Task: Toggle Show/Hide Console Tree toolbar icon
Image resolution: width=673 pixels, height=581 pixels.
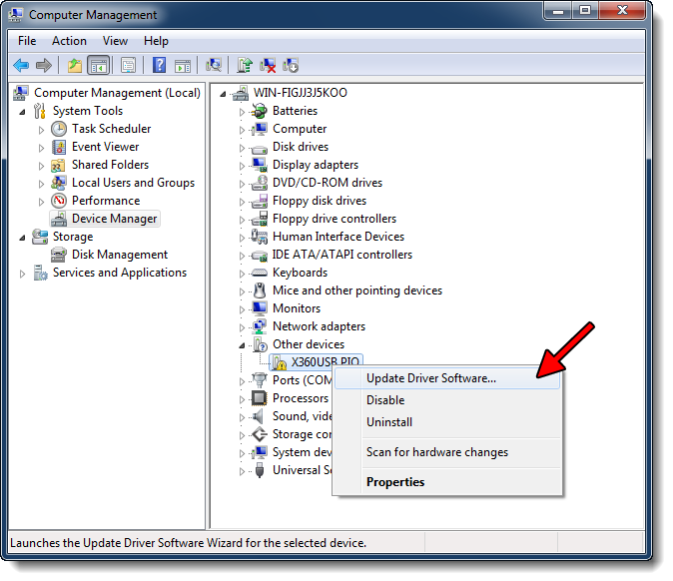Action: (x=98, y=66)
